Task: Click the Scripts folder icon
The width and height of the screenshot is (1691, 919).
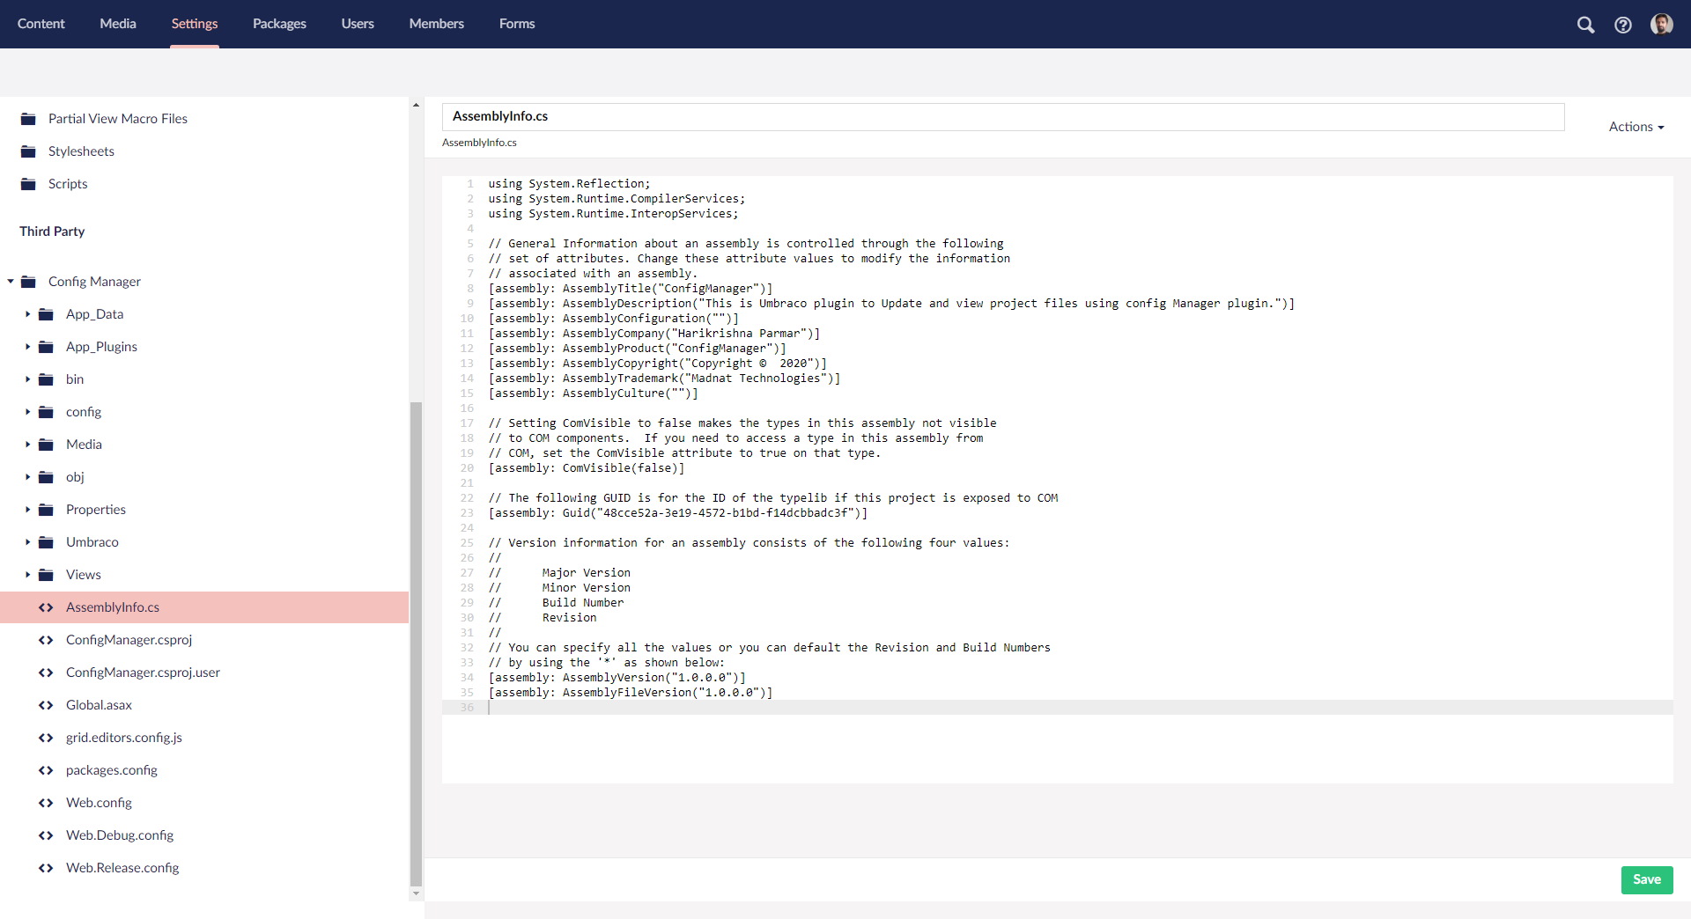Action: click(x=29, y=184)
